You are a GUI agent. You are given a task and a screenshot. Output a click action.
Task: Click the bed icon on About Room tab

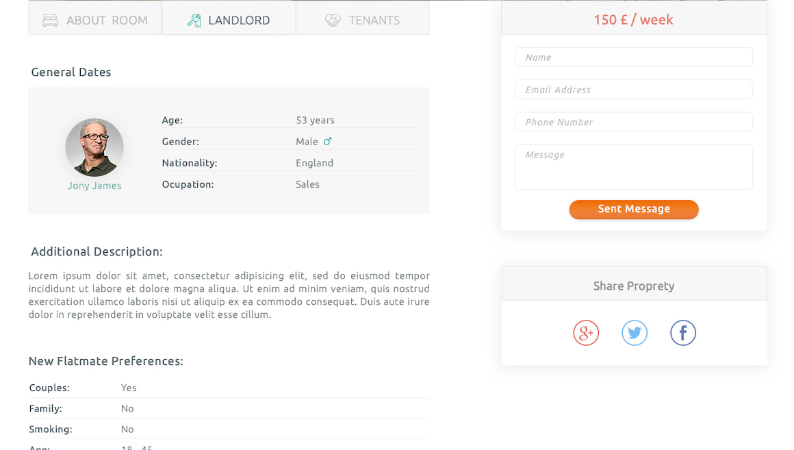click(x=50, y=21)
